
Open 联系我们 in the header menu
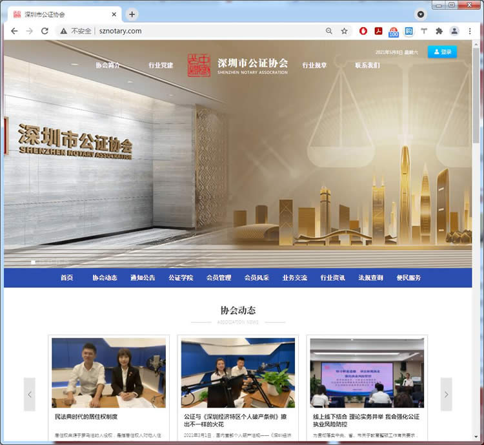[367, 65]
